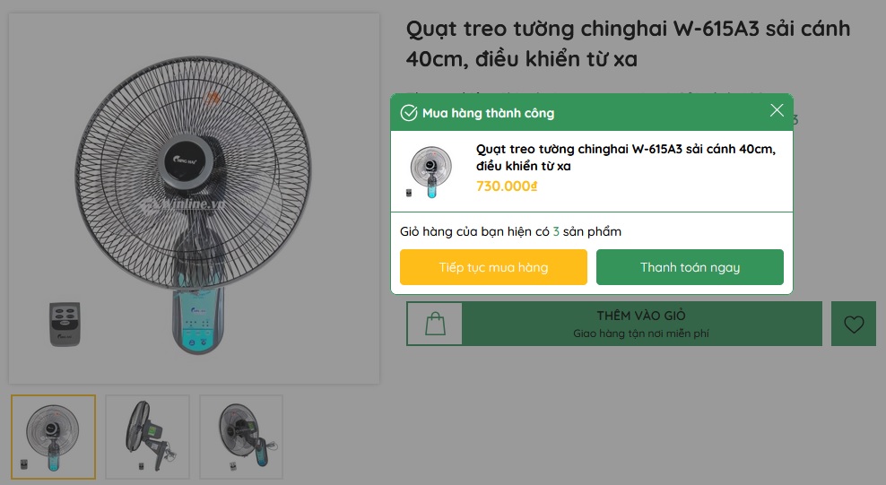
Task: Click the green success checkmark icon
Action: (409, 113)
